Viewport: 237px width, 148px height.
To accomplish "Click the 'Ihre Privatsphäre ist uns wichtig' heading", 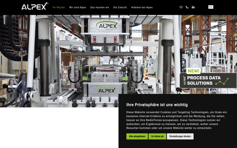I will pyautogui.click(x=157, y=105).
